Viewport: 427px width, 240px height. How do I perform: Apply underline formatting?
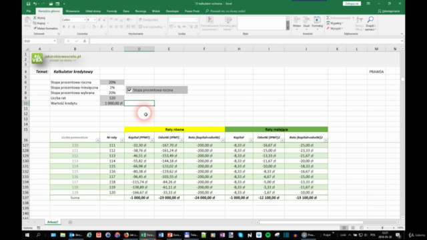pos(74,27)
